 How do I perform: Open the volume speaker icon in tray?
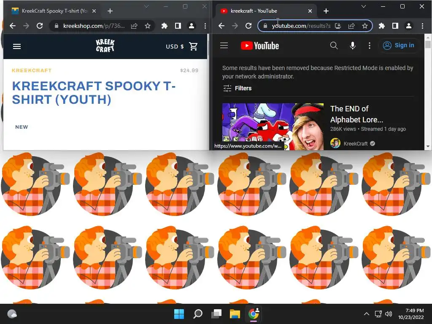[389, 314]
